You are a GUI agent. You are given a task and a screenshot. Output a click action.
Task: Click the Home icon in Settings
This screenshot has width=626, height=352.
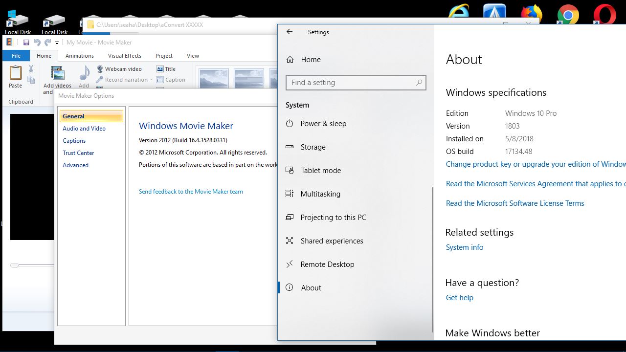point(290,60)
